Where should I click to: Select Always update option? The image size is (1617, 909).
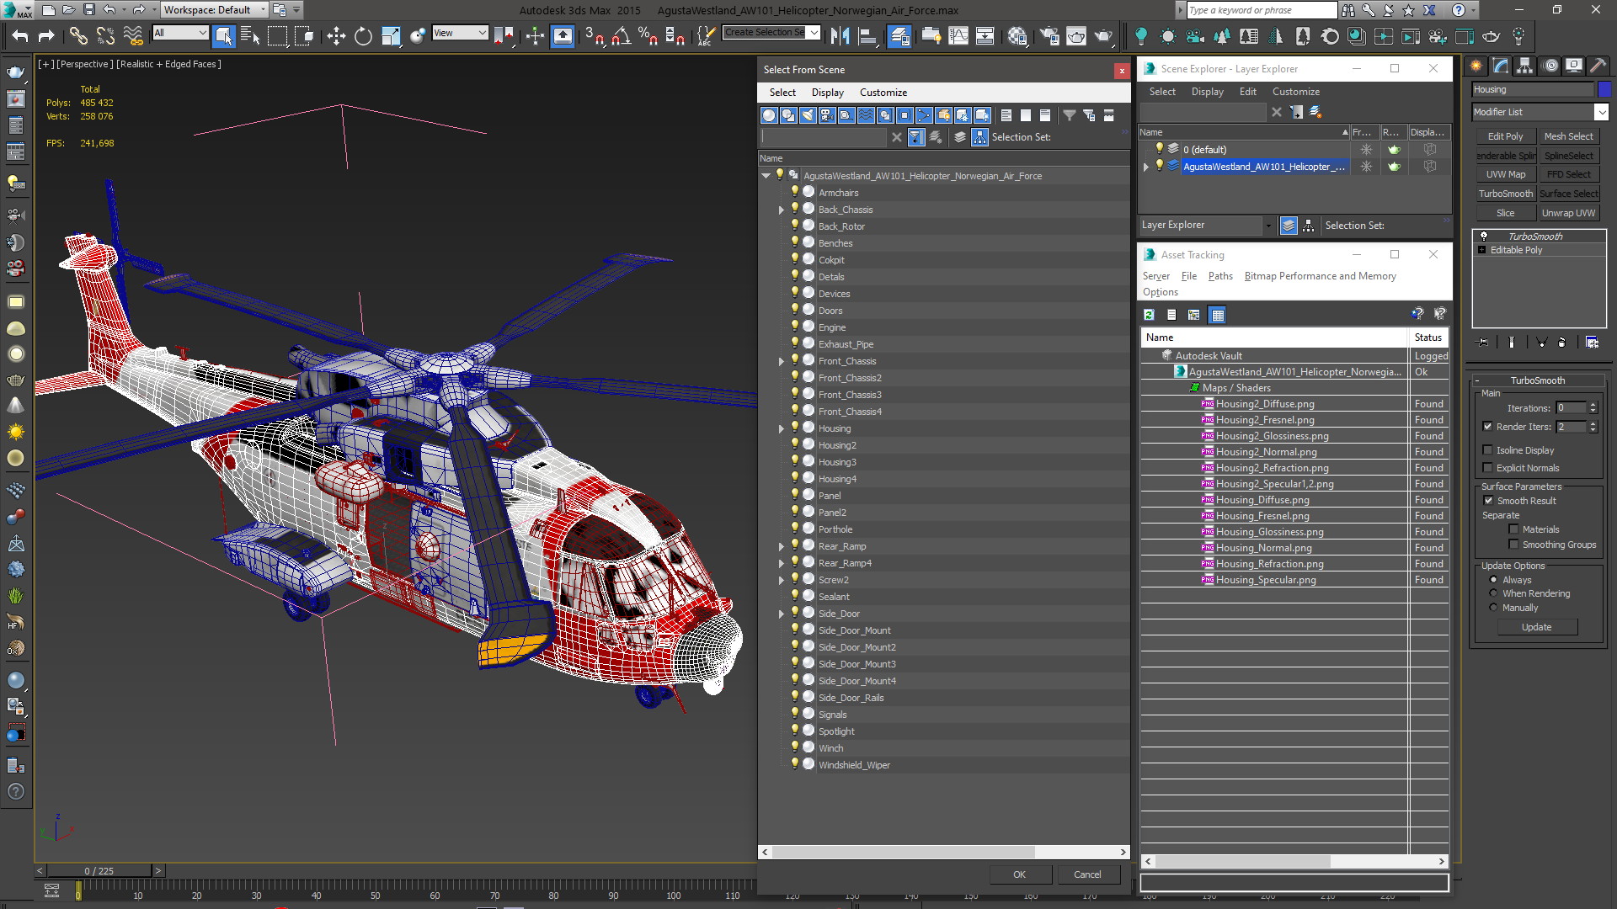tap(1493, 580)
